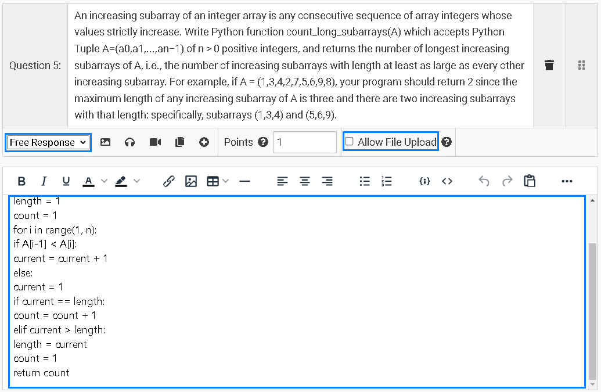Open help for Allow File Upload
Screen dimensions: 601x392
click(x=447, y=142)
